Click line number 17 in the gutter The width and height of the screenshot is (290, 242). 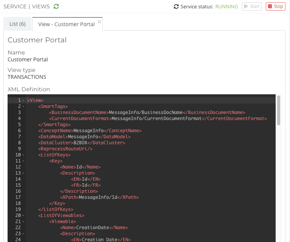pyautogui.click(x=18, y=197)
